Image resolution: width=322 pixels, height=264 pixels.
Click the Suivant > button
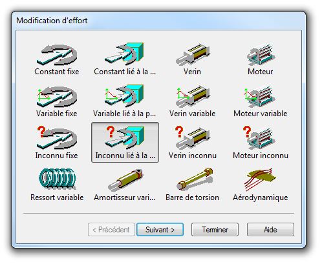click(160, 230)
